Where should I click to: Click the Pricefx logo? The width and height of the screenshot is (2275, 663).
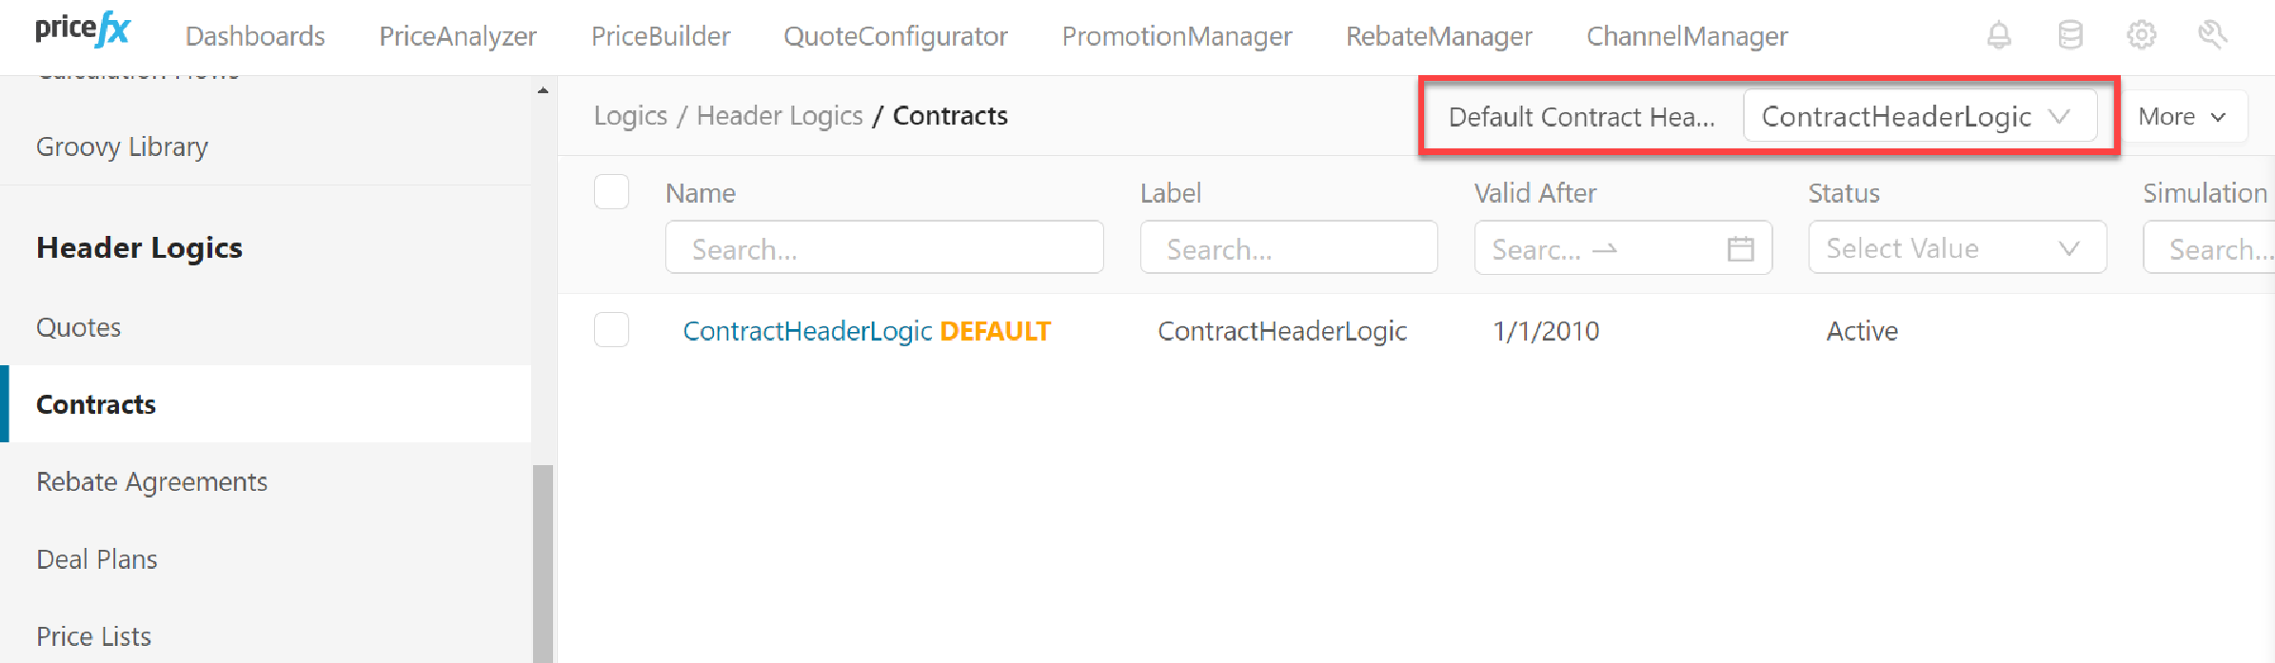tap(82, 29)
